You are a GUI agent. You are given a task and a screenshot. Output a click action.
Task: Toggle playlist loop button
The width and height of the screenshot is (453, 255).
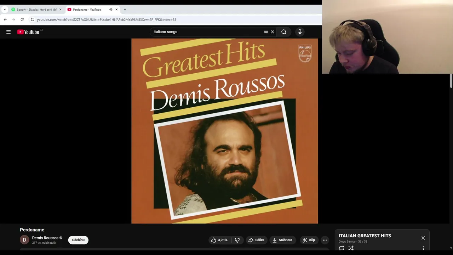[x=342, y=248]
